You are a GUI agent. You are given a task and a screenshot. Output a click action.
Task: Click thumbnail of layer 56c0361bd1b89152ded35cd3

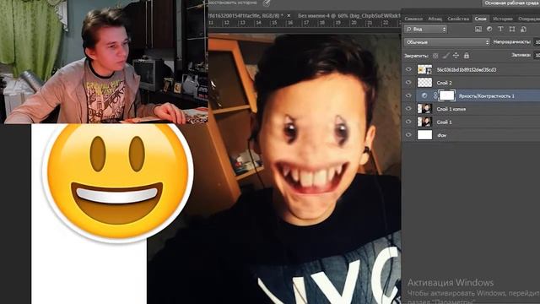point(424,69)
